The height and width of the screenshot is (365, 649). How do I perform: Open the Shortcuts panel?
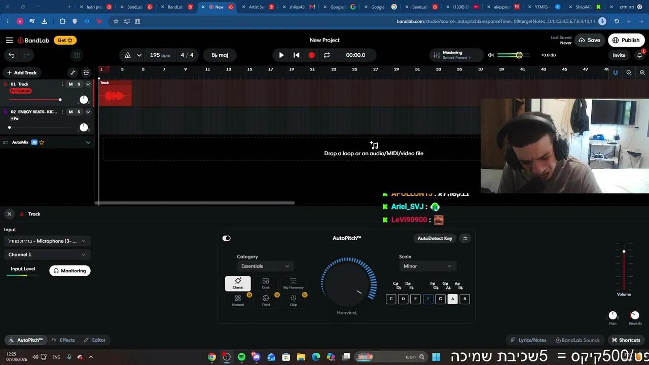626,340
